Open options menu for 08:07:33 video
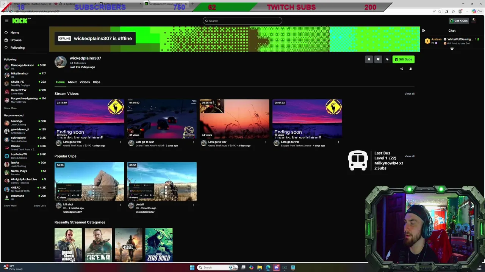 [x=338, y=142]
